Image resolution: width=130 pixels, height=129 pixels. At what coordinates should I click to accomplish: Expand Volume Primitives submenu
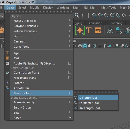pos(41,31)
